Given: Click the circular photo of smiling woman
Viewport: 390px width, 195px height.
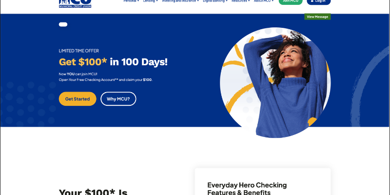Looking at the screenshot, I should (275, 82).
